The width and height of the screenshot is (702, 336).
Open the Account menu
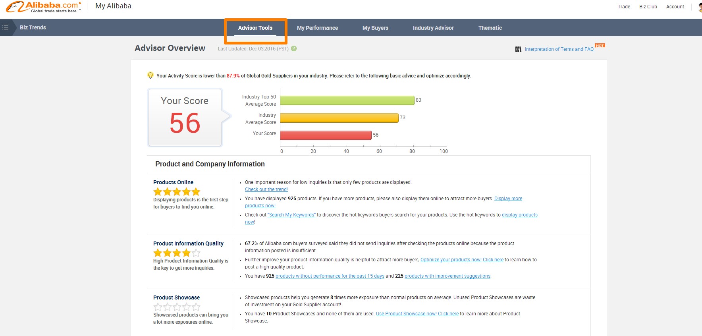(675, 7)
